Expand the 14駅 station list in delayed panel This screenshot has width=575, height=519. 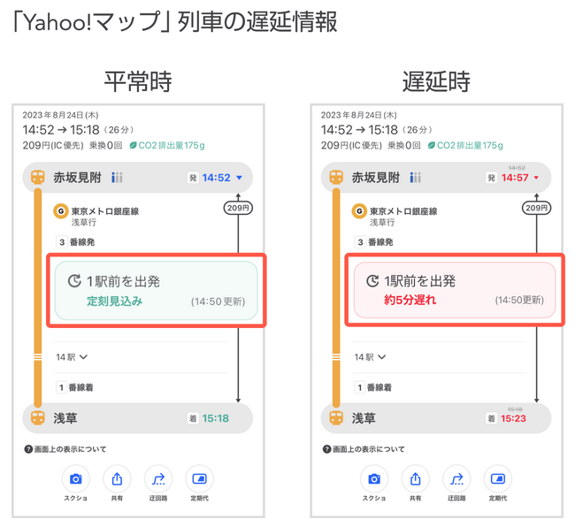click(x=371, y=357)
